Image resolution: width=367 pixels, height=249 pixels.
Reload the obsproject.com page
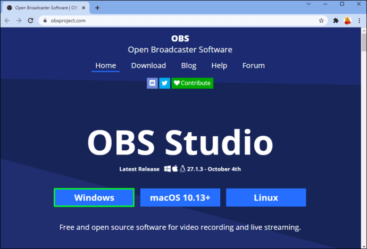[x=31, y=21]
